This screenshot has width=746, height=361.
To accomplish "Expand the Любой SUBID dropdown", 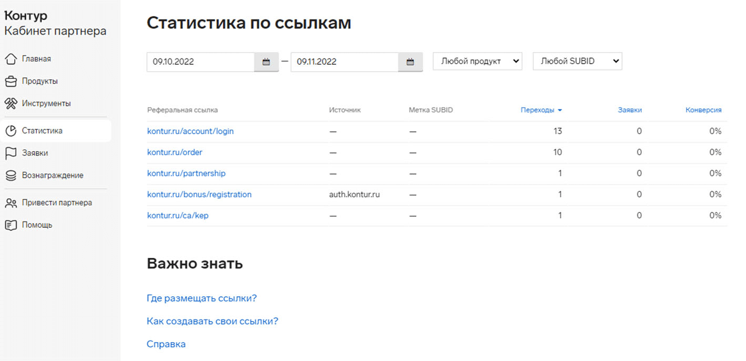I will [x=577, y=61].
